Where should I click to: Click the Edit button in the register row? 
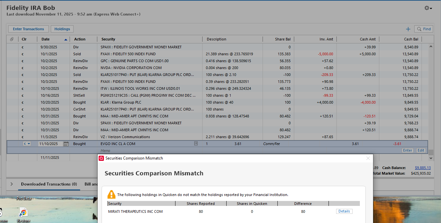tap(421, 150)
